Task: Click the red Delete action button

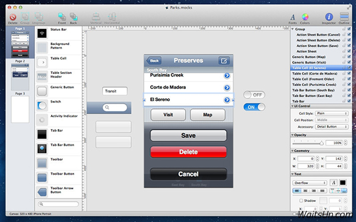Action: (x=189, y=152)
